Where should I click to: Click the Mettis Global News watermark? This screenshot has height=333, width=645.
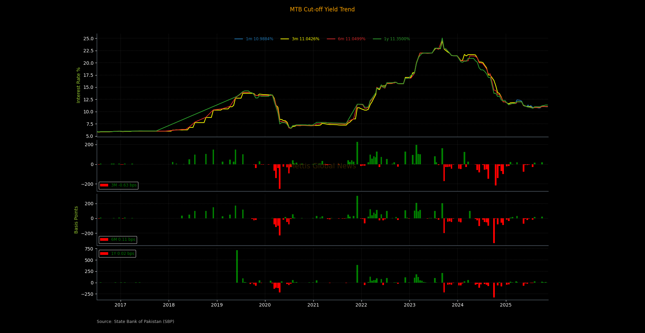322,166
